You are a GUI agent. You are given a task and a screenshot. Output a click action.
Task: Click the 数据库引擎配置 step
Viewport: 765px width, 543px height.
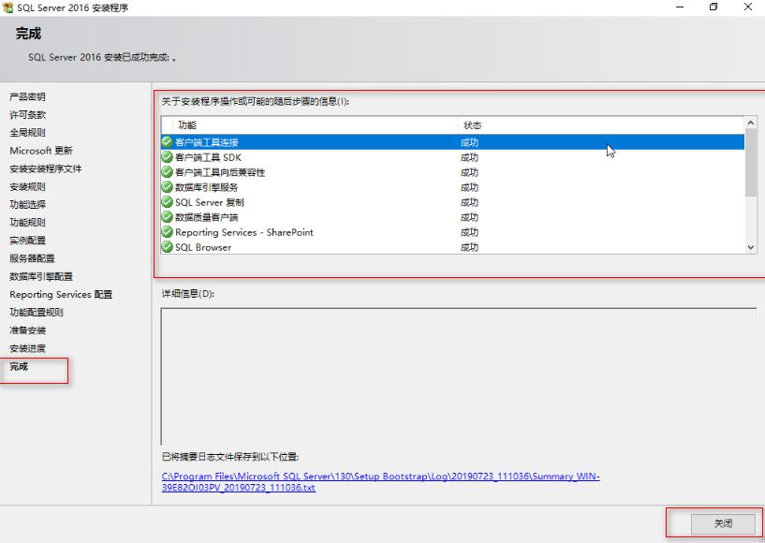[x=41, y=276]
